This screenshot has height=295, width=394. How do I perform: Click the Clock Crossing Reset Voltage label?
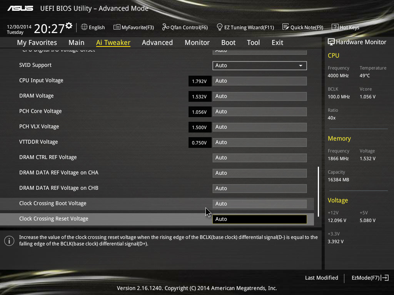(54, 219)
